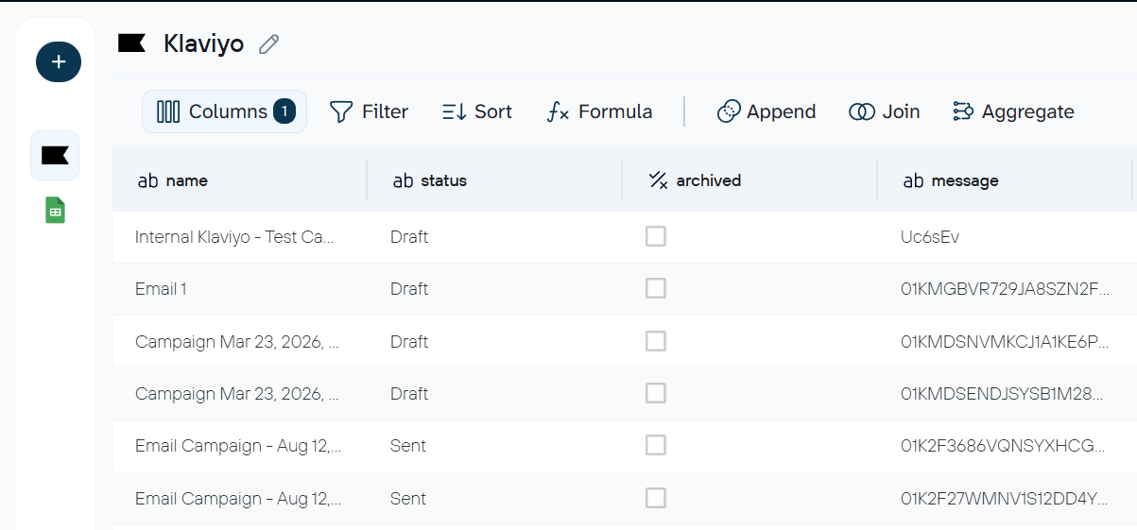Open the Columns panel button
This screenshot has width=1137, height=530.
(x=224, y=111)
